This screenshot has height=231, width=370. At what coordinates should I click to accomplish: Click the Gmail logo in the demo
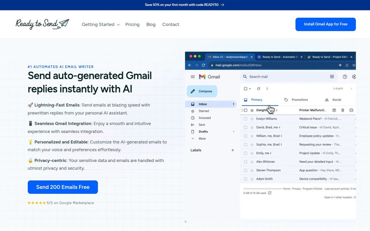coord(209,77)
